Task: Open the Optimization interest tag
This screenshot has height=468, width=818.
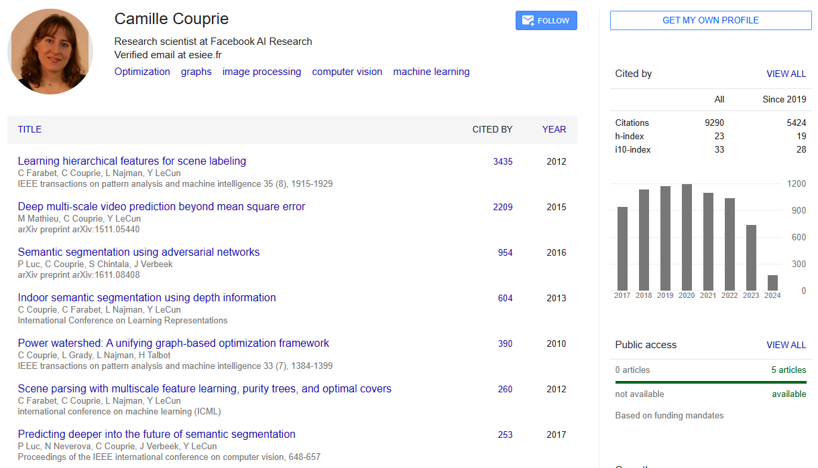Action: [x=142, y=72]
